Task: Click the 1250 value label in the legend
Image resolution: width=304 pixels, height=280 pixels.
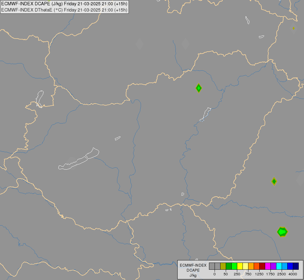Action: (259, 274)
